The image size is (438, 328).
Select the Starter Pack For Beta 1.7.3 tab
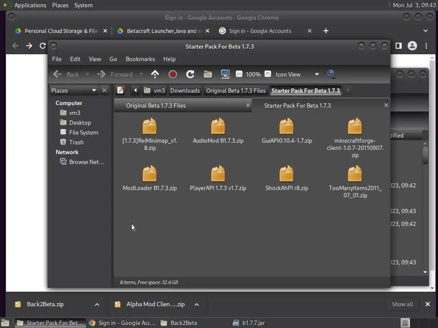[x=321, y=105]
